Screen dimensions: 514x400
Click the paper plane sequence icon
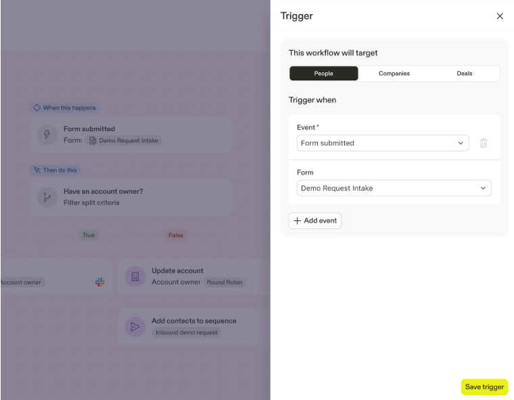(135, 326)
